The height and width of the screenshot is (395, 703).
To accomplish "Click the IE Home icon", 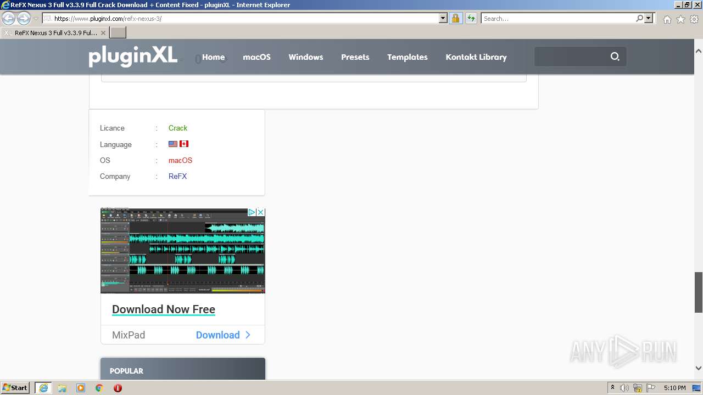I will click(667, 19).
